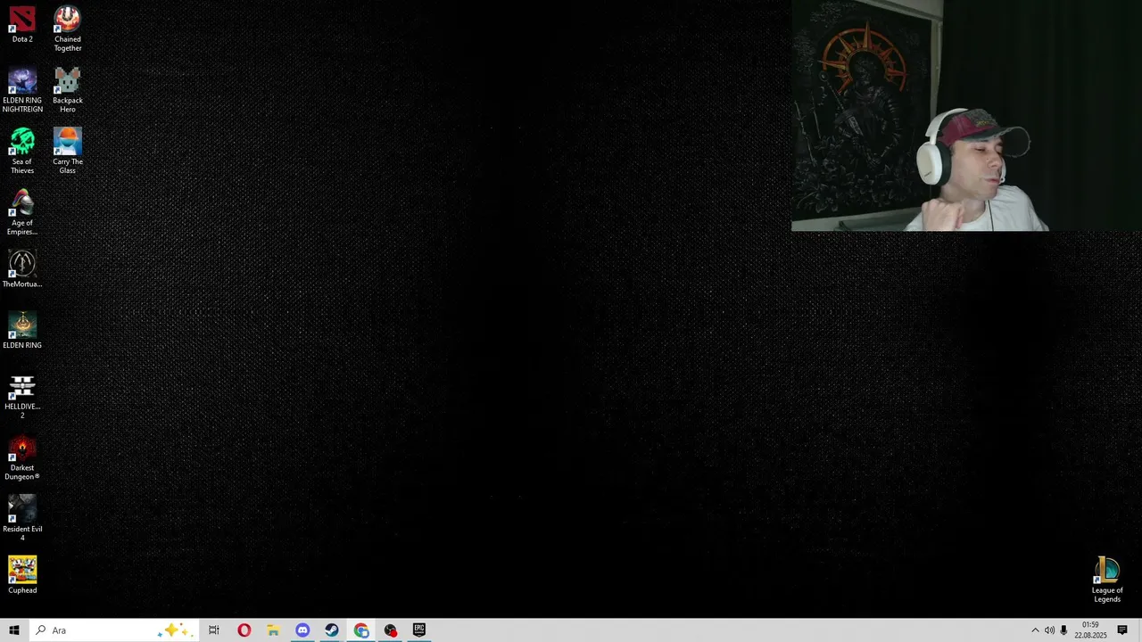The height and width of the screenshot is (642, 1142).
Task: Open Epic Games Launcher from taskbar
Action: tap(419, 630)
